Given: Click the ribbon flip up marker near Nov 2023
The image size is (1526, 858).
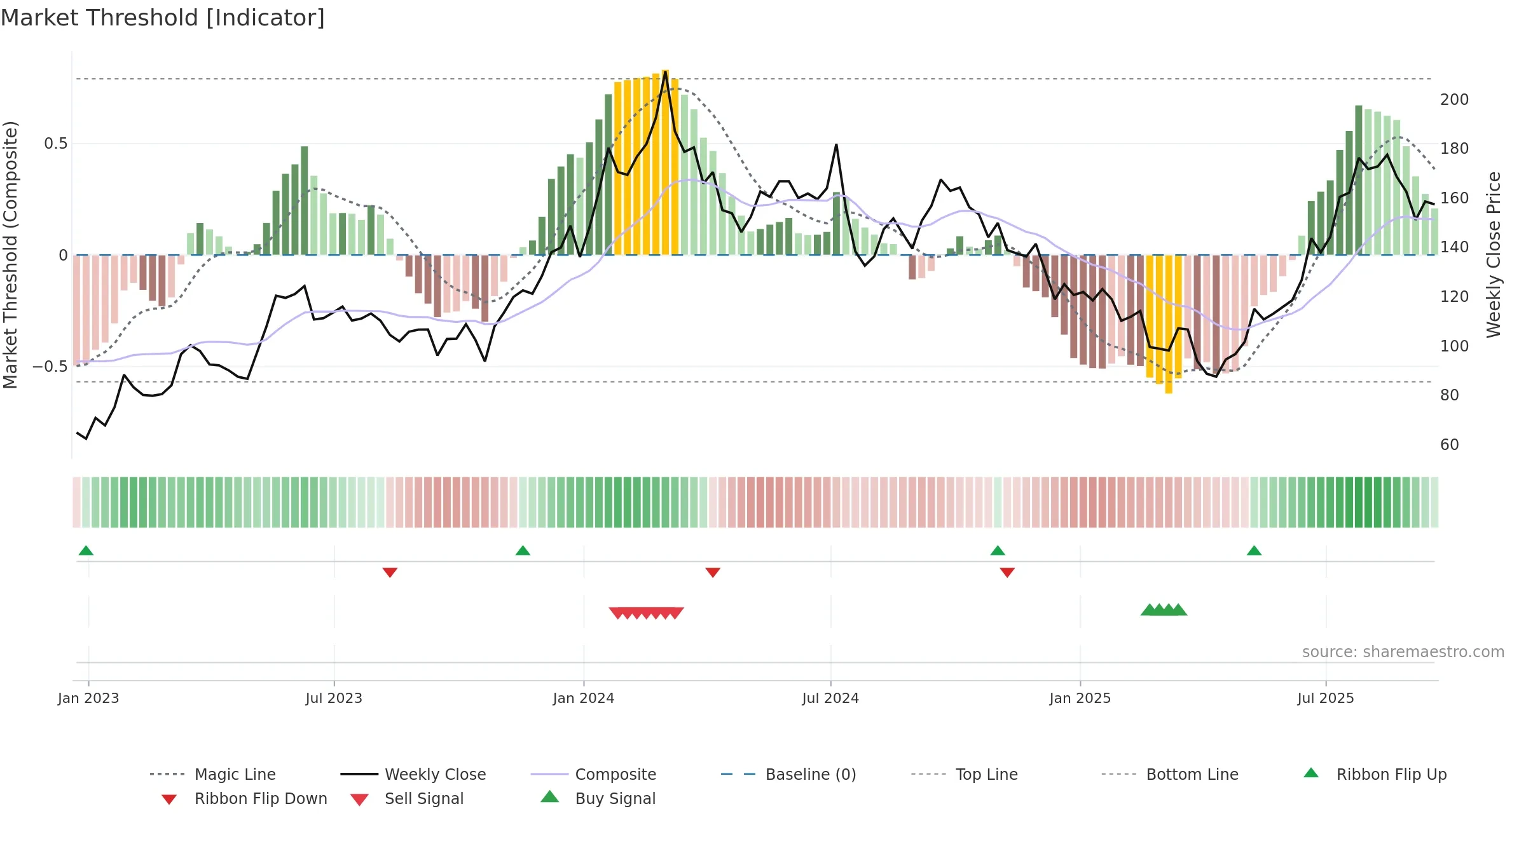Looking at the screenshot, I should 523,550.
